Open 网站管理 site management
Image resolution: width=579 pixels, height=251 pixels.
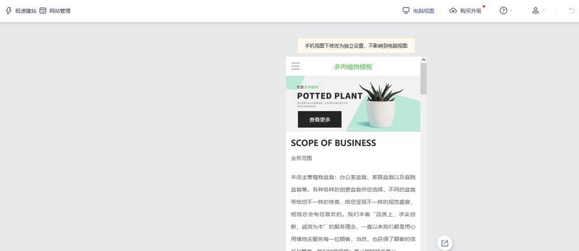pos(60,11)
